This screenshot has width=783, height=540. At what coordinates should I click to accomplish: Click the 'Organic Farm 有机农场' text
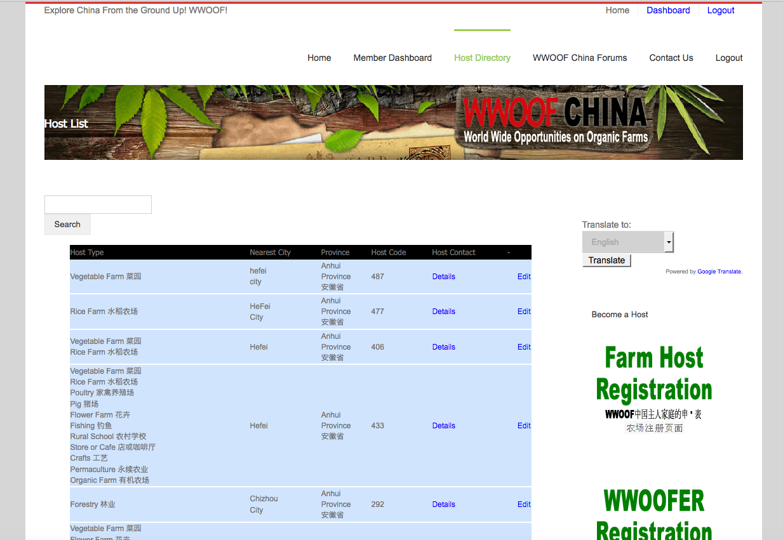point(110,480)
